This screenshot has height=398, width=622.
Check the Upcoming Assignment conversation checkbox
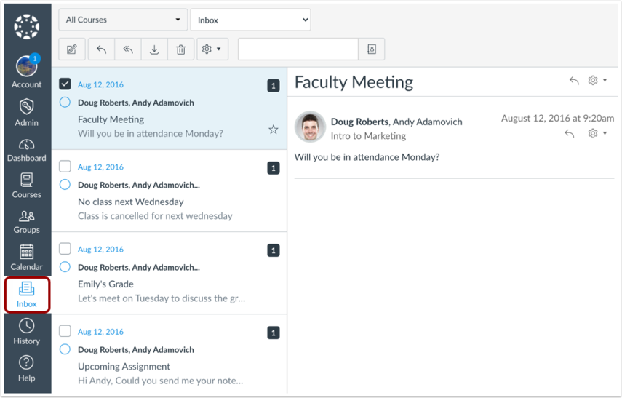coord(65,331)
